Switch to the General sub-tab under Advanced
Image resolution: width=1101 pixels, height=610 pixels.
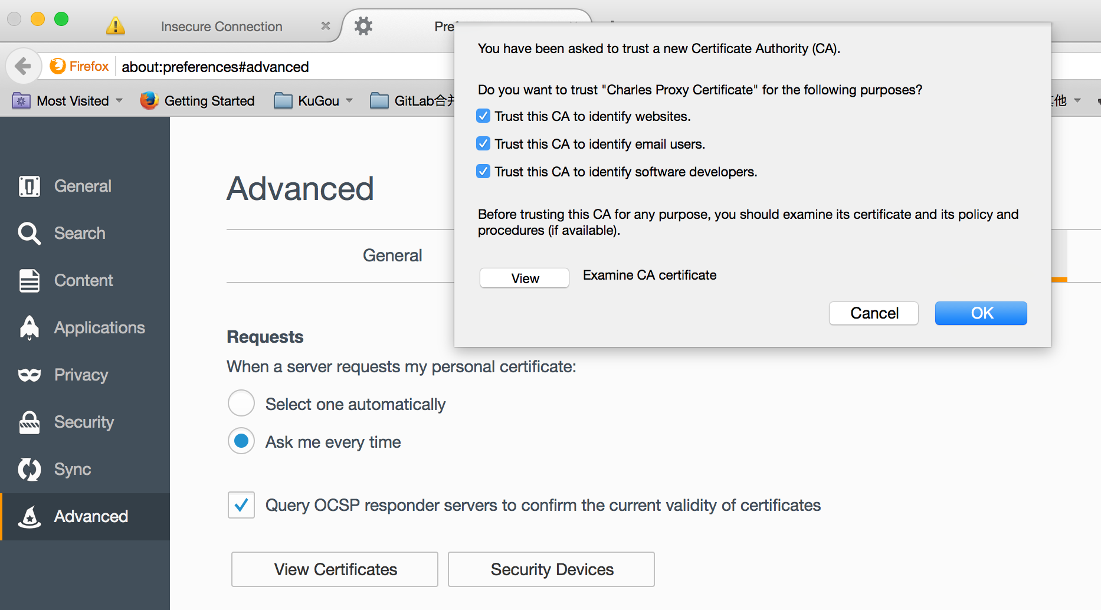click(392, 255)
